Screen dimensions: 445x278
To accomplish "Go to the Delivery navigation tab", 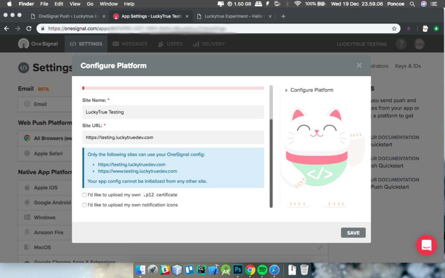I will [209, 44].
